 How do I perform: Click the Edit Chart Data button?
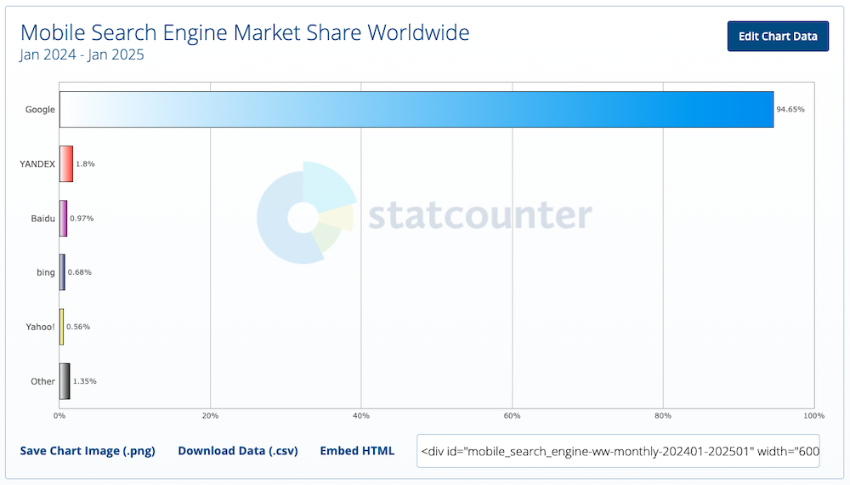pyautogui.click(x=778, y=37)
